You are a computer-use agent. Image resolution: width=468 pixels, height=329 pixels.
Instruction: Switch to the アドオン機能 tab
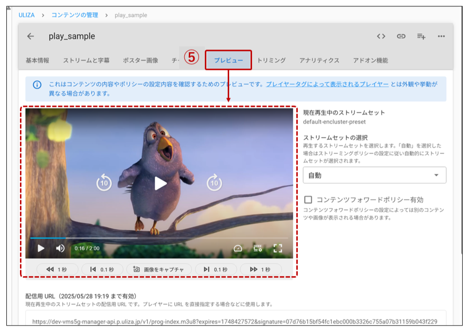click(370, 61)
